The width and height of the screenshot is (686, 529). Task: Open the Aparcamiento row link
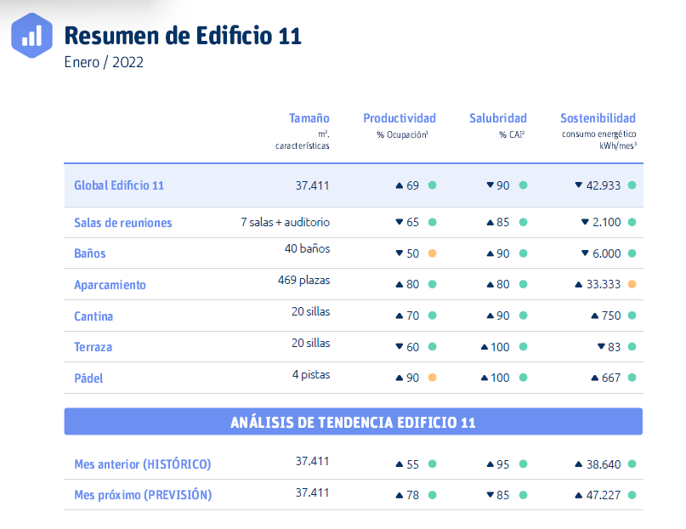coord(110,285)
